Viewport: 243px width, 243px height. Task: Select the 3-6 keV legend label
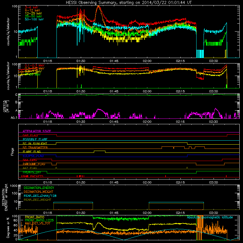[x=32, y=7]
